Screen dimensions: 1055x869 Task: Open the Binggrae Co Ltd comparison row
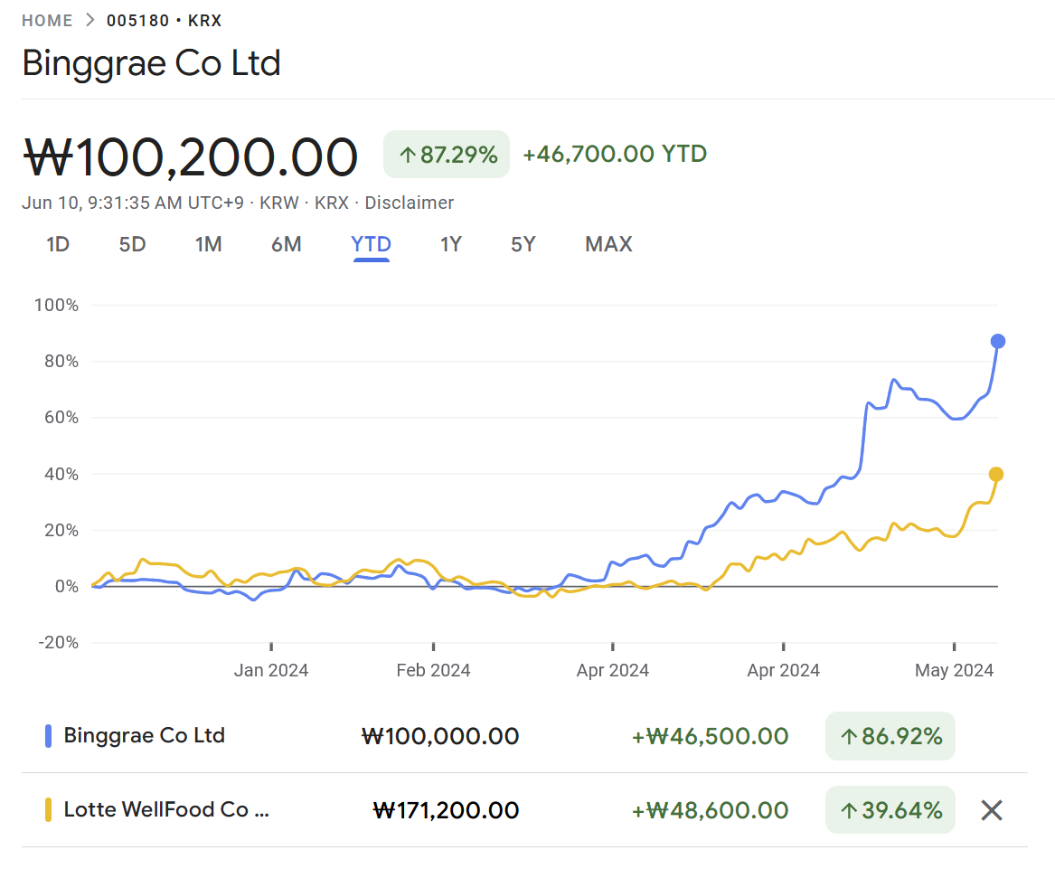coord(145,736)
